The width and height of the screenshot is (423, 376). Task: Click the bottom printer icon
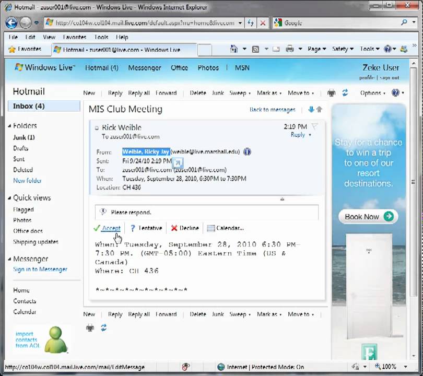tap(90, 328)
